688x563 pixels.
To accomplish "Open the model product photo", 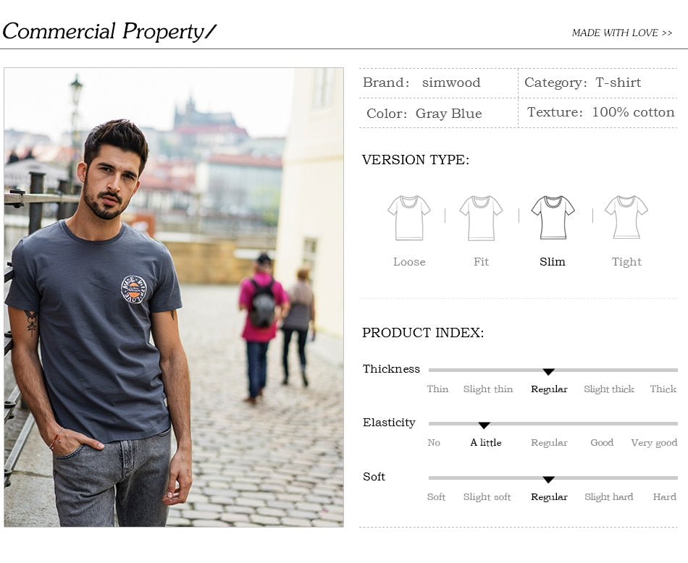I will click(174, 297).
